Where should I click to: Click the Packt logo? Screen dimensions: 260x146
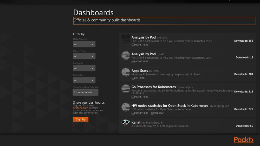click(x=244, y=140)
